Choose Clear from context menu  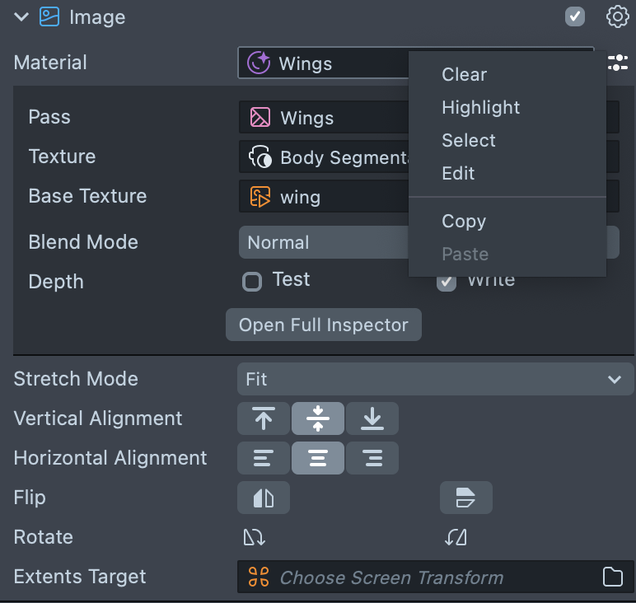(x=465, y=74)
